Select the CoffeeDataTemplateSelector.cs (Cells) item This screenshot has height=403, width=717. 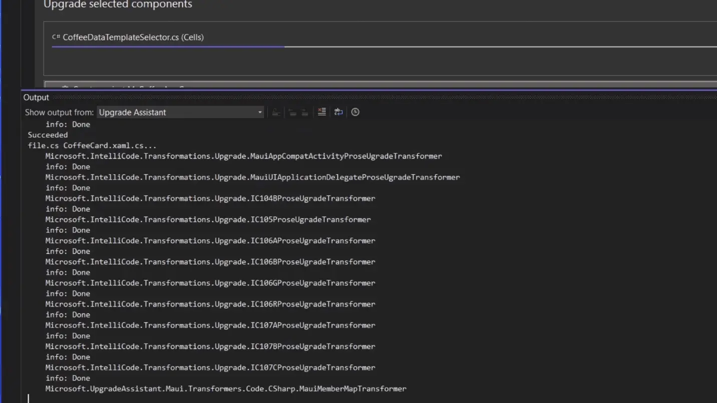[x=133, y=37]
